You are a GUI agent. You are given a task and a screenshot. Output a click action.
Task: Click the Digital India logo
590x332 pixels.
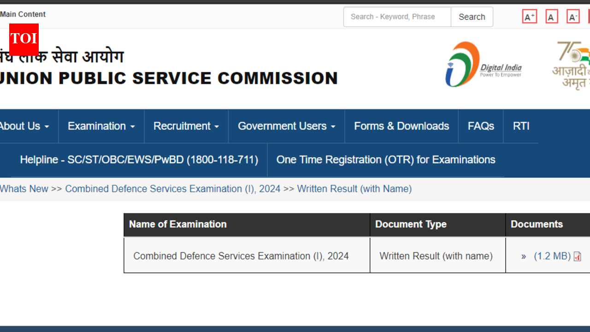tap(484, 64)
